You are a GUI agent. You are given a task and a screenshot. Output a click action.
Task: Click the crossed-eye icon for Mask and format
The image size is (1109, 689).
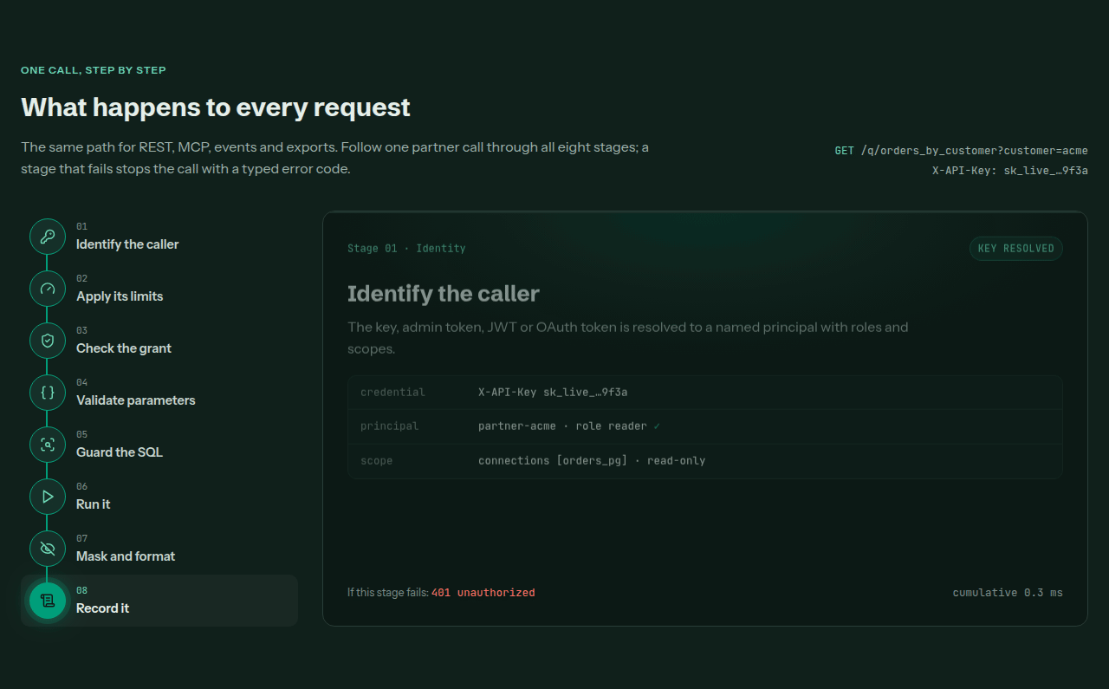[48, 549]
